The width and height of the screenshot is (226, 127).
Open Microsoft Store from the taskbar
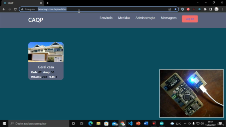point(106,123)
